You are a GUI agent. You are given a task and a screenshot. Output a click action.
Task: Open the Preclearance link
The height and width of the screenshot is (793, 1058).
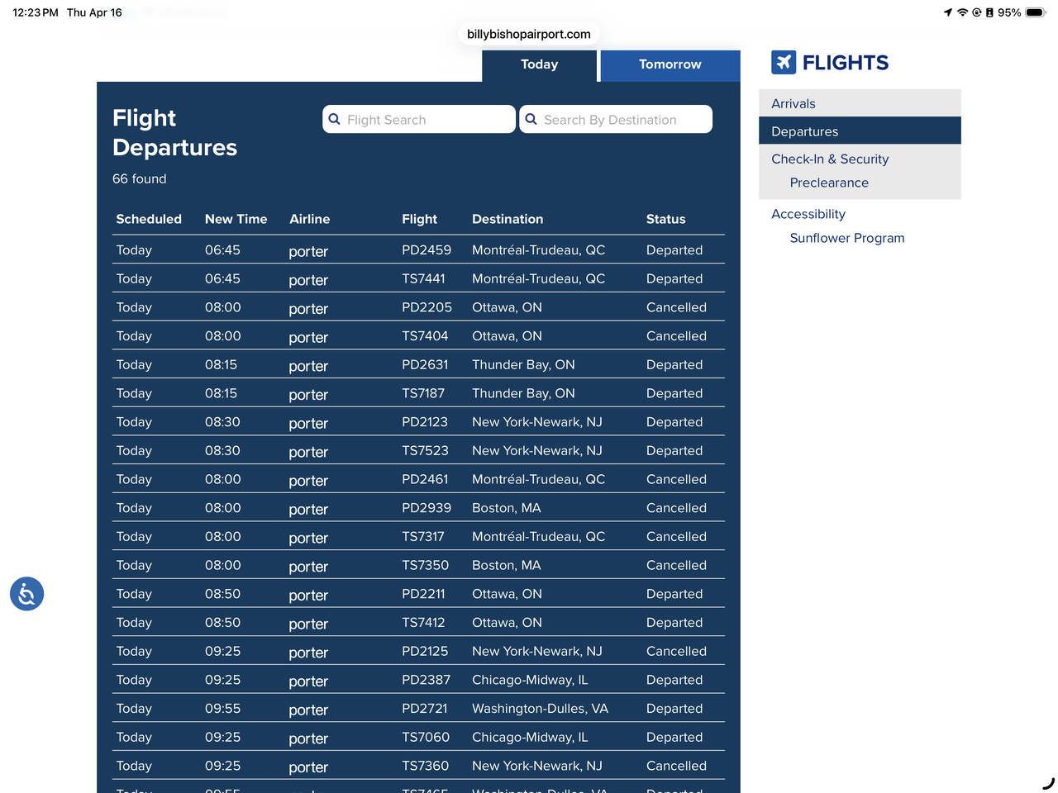829,183
